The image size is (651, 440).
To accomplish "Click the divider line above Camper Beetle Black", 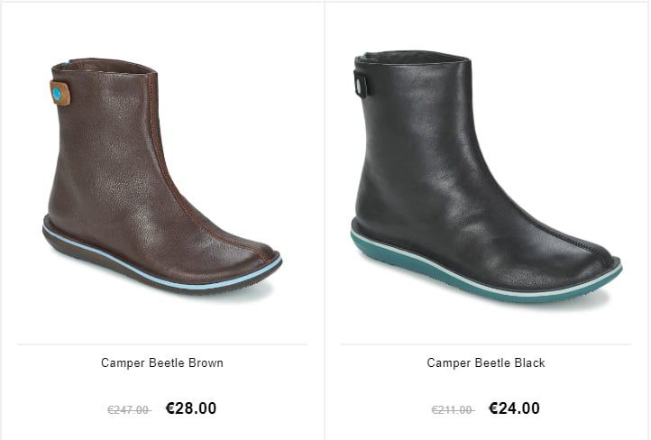I will (x=486, y=344).
